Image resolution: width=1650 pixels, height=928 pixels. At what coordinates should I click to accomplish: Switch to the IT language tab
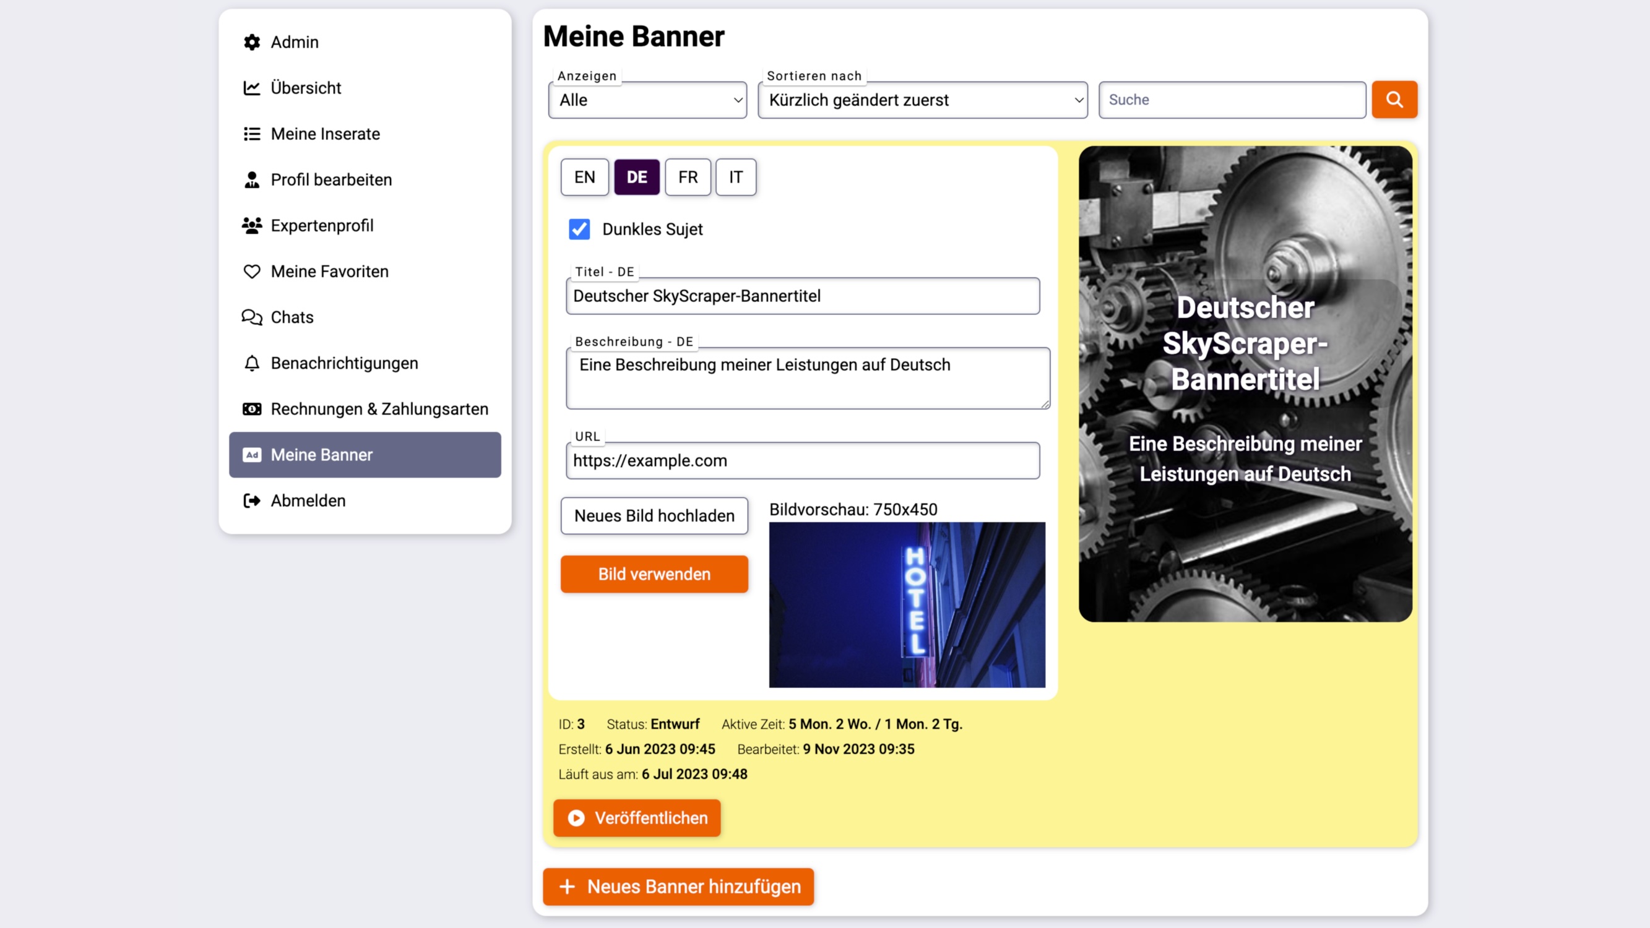(735, 178)
